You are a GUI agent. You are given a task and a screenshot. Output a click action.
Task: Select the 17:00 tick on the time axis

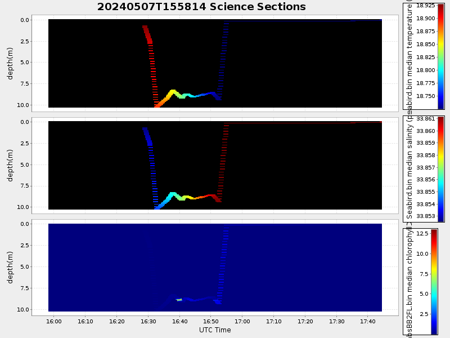242,322
